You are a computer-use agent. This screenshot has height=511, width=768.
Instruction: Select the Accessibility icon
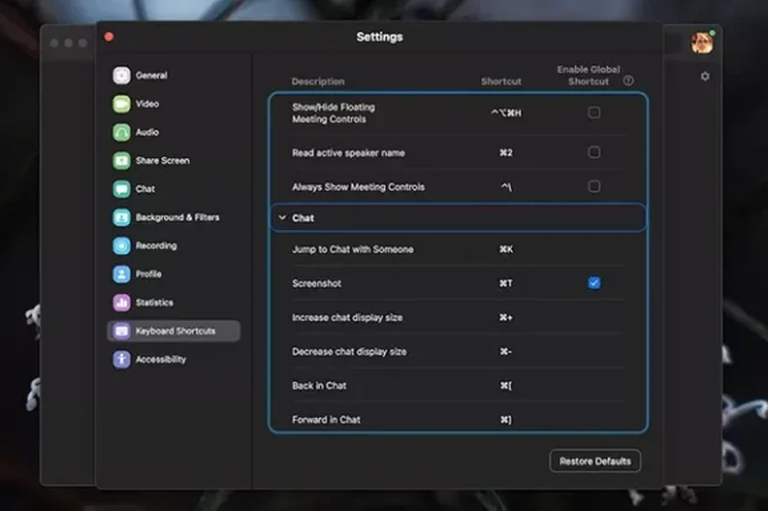click(x=122, y=360)
